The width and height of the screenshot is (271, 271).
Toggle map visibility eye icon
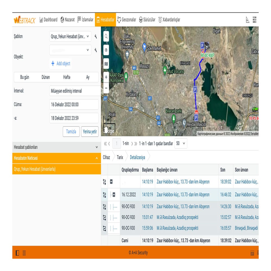point(106,50)
